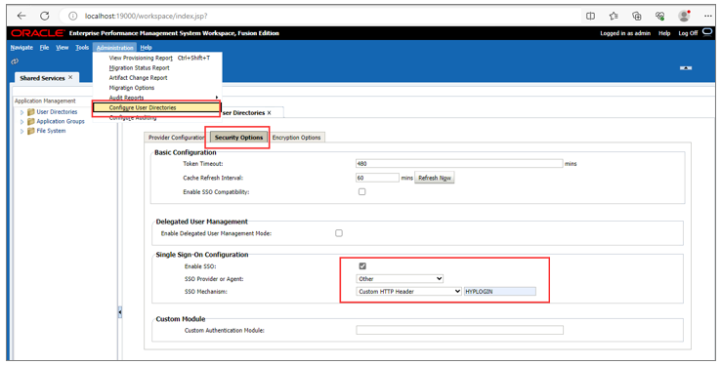The image size is (721, 365).
Task: Open the favorites star icon
Action: click(614, 16)
